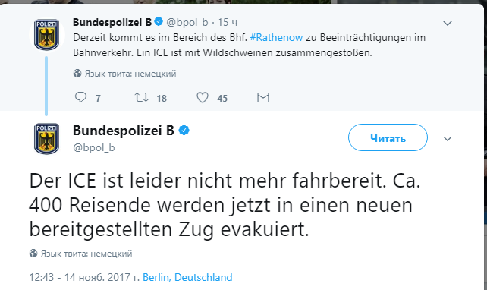
Task: Expand top tweet options chevron
Action: tap(448, 24)
